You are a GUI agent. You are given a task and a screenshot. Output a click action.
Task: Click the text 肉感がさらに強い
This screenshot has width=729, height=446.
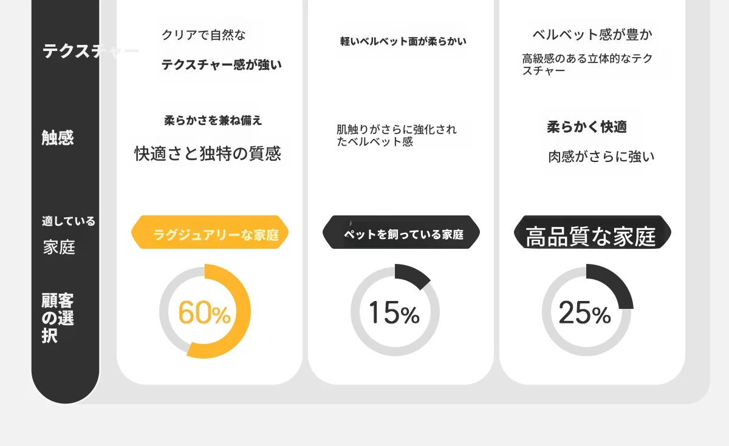pos(601,157)
